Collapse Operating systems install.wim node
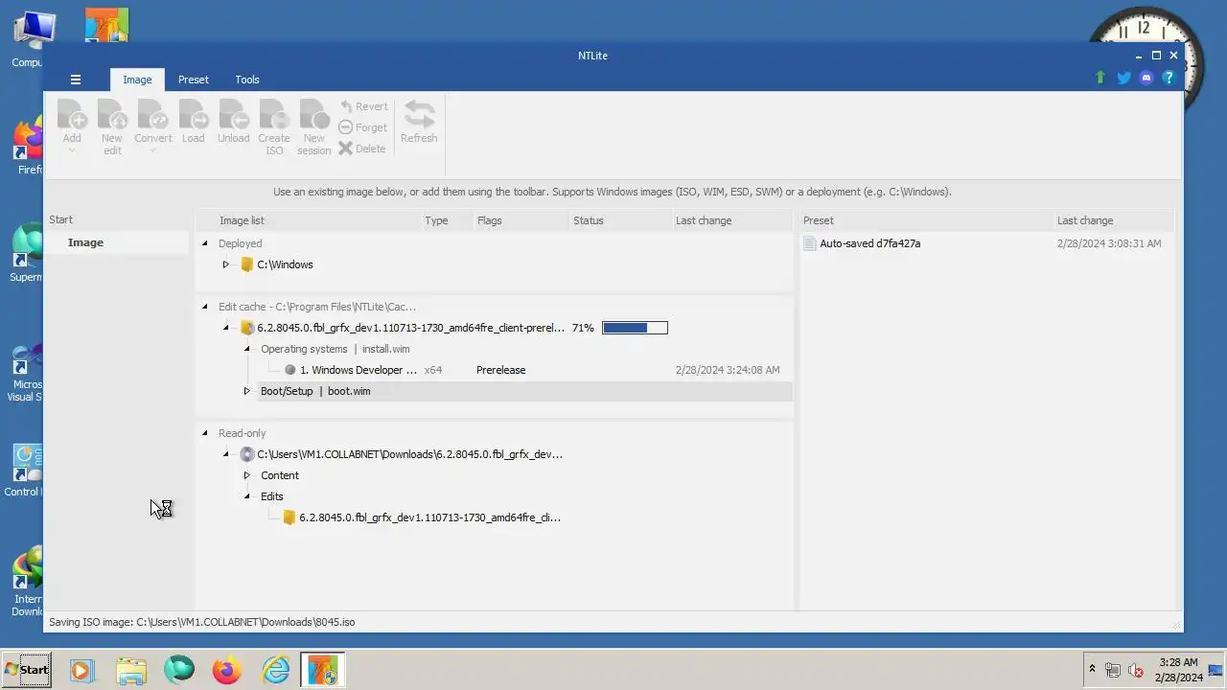Image resolution: width=1227 pixels, height=690 pixels. coord(246,349)
